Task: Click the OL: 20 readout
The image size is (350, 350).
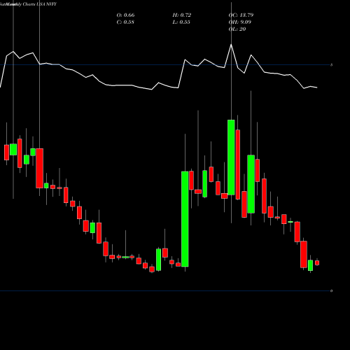Action: 237,29
